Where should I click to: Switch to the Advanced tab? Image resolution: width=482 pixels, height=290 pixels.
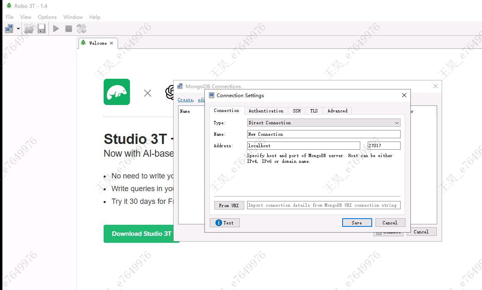click(x=338, y=111)
